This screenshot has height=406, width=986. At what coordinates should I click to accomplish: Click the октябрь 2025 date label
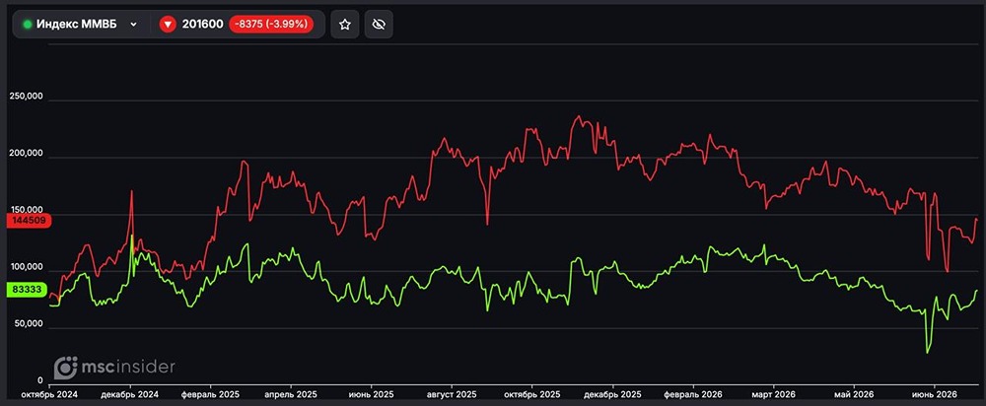pos(532,394)
